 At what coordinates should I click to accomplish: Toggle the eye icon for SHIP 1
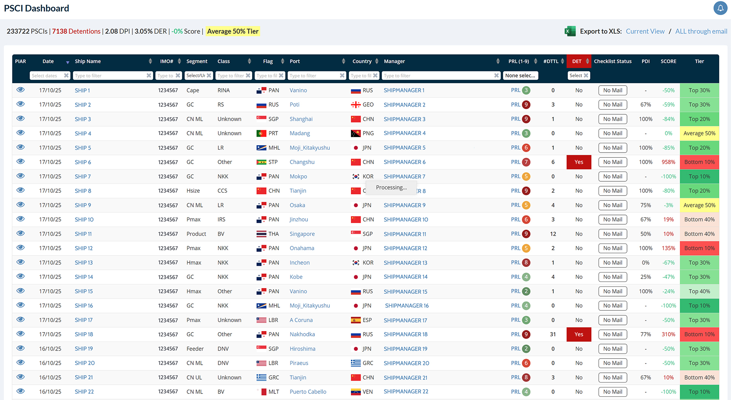(x=21, y=90)
